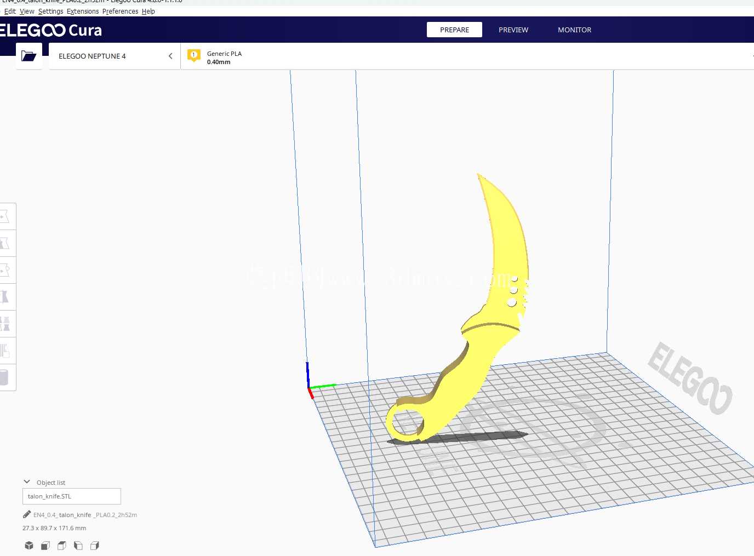Switch to 3D view cube icon
The height and width of the screenshot is (556, 754).
point(29,546)
